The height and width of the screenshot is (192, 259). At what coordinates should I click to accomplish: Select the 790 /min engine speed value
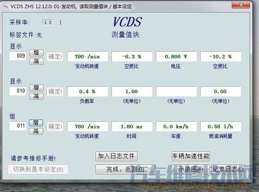(x=87, y=56)
